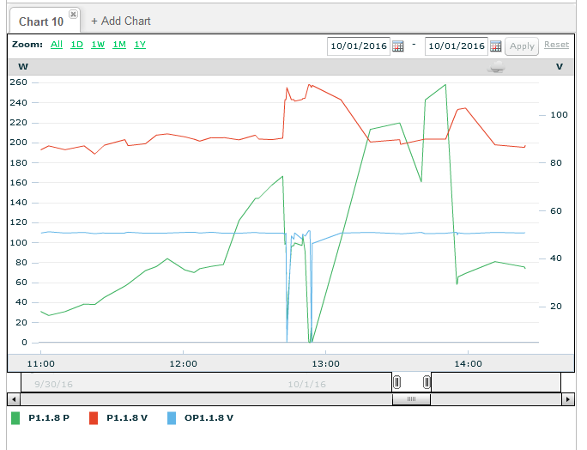The image size is (587, 450).
Task: Click the 11:00 time axis label
Action: click(x=41, y=364)
